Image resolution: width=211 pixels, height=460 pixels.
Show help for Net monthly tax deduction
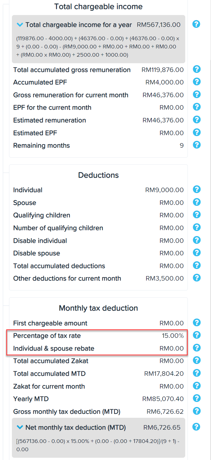196,427
